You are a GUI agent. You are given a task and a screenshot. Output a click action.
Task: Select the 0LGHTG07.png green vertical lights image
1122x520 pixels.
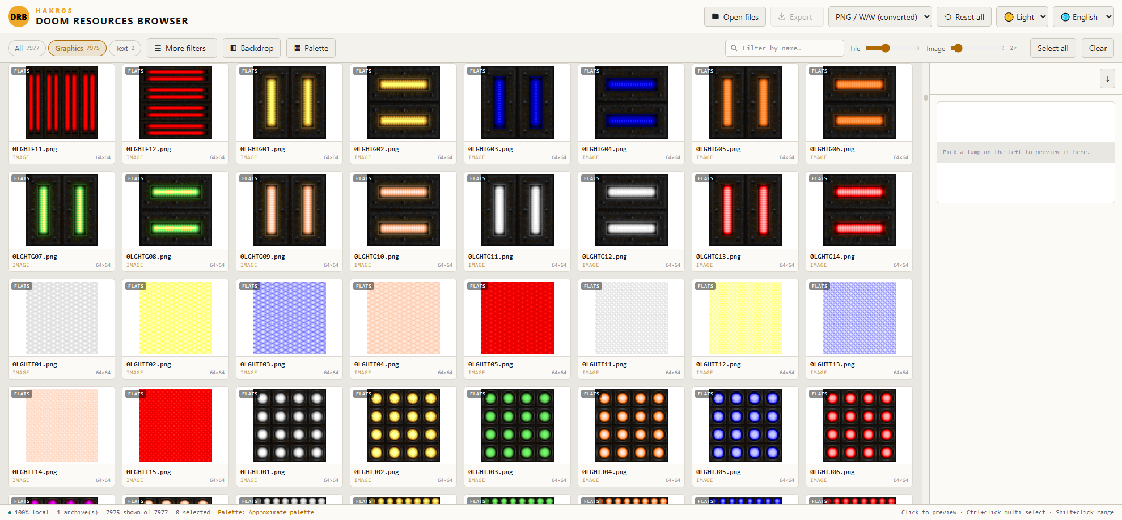62,210
